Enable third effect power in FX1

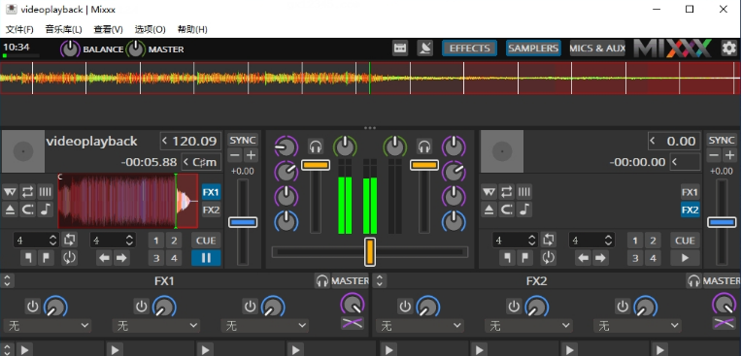tap(250, 307)
